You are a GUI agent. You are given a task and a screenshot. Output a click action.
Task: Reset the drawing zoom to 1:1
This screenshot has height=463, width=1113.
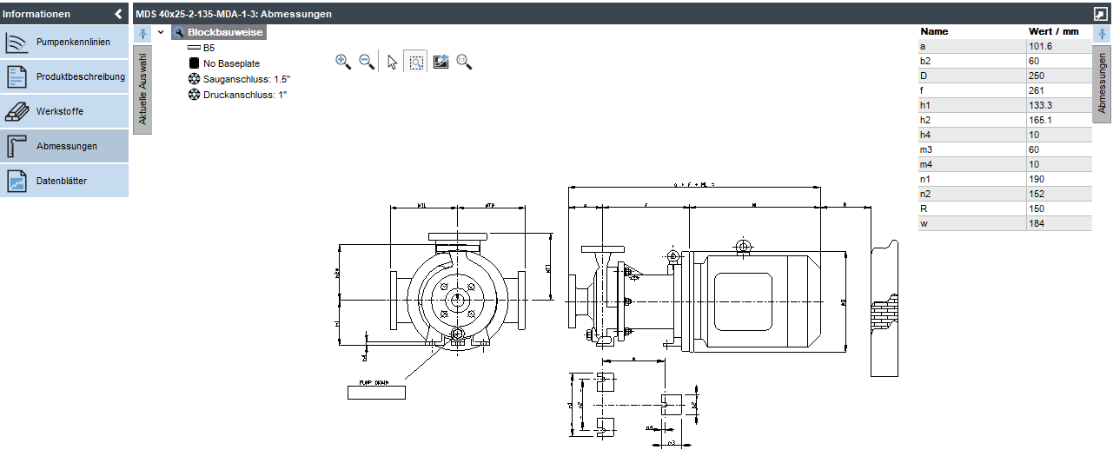(465, 62)
